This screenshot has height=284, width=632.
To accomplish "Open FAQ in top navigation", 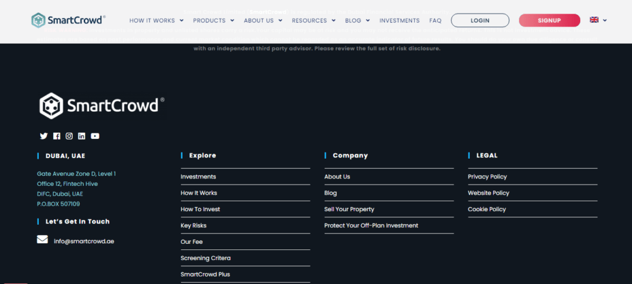I will [x=435, y=20].
